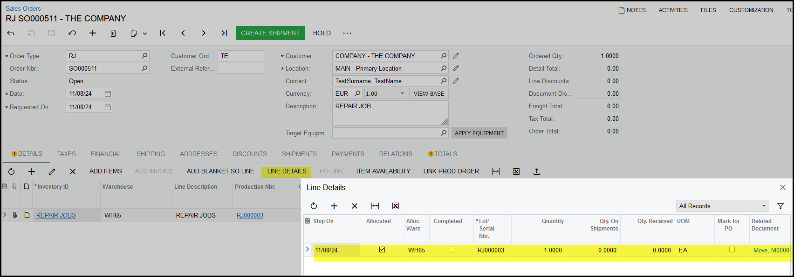The height and width of the screenshot is (277, 794).
Task: Open the Order Nbr. lookup magnifier
Action: [144, 68]
